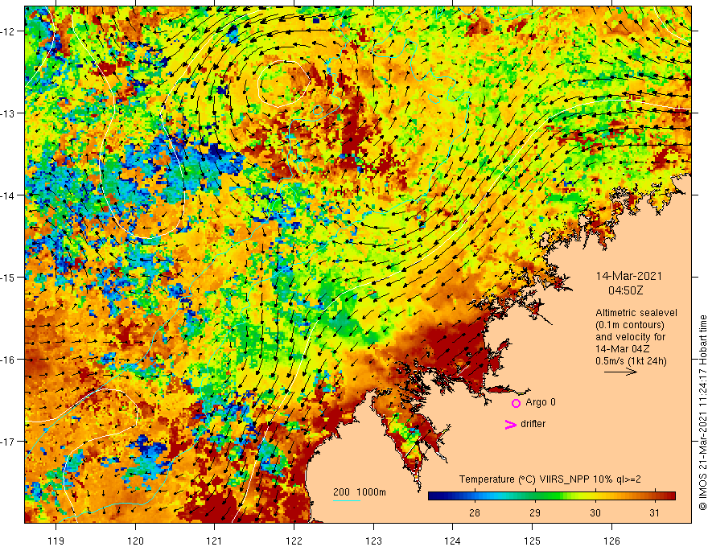708x547 pixels.
Task: Click longitude axis label 124
Action: coord(452,541)
